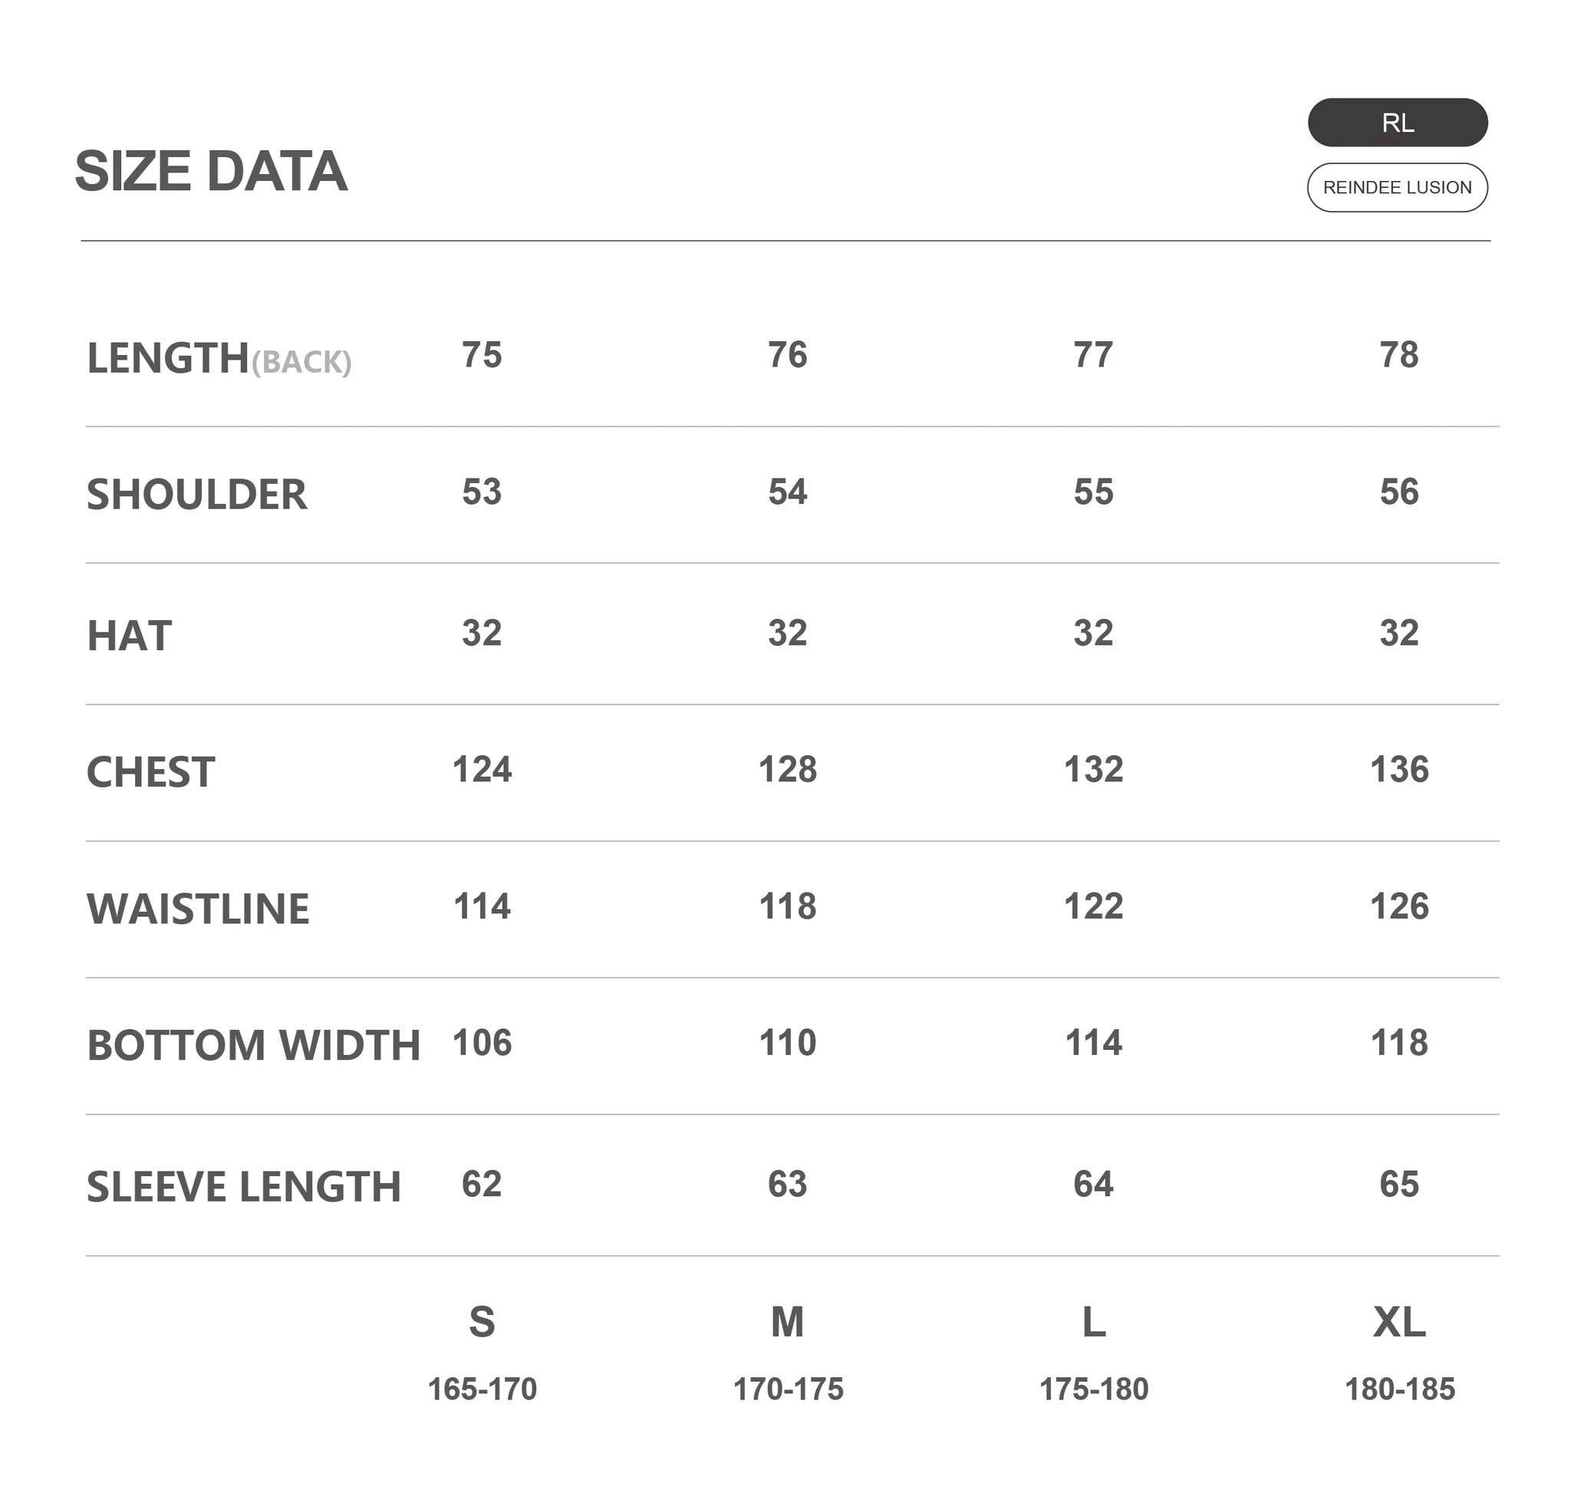Select the S size column header
The width and height of the screenshot is (1571, 1496).
pos(481,1322)
